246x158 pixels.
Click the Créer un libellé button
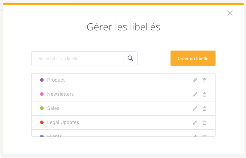[x=193, y=58]
